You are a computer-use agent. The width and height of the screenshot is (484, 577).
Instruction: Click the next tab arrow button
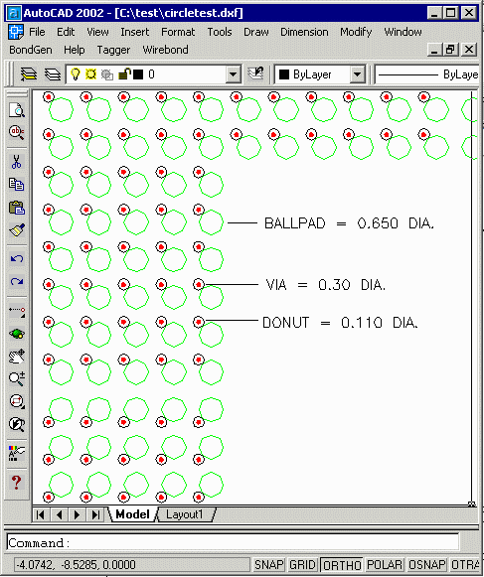click(x=77, y=514)
